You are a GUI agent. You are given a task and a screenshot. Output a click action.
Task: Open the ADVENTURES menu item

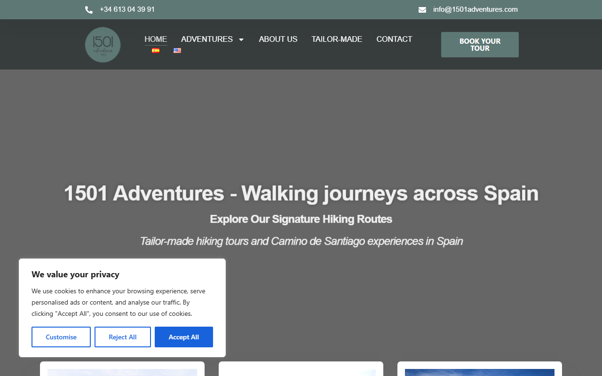[x=207, y=39]
